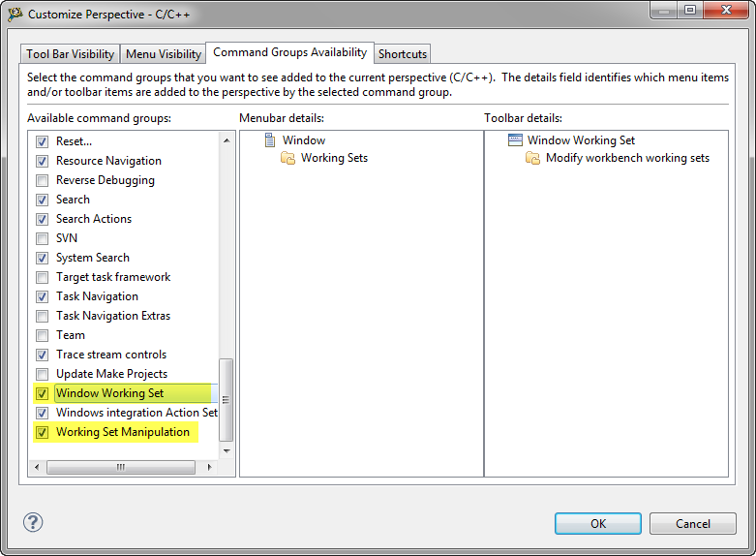Enable the SVN command group checkbox
The width and height of the screenshot is (756, 556).
[42, 238]
